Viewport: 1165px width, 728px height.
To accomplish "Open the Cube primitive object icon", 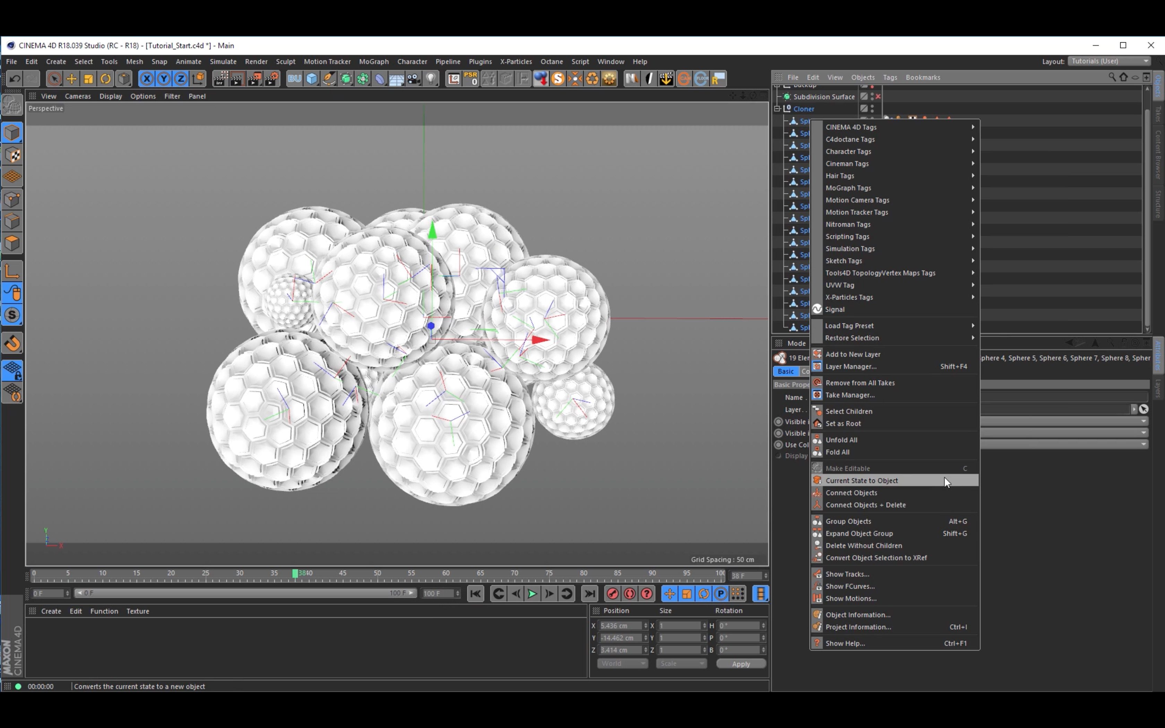I will (312, 78).
